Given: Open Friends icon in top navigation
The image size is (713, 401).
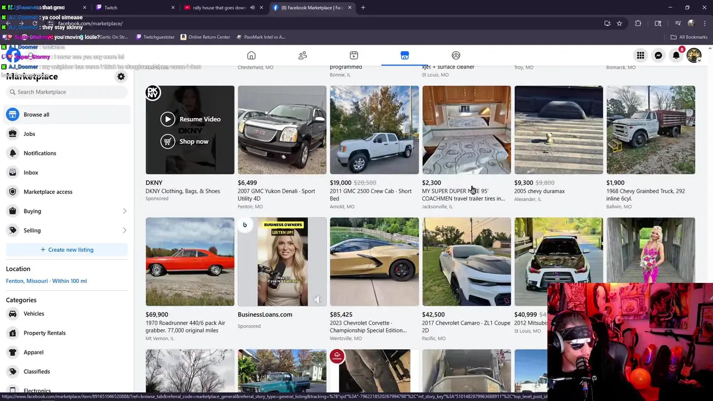Looking at the screenshot, I should 302,56.
